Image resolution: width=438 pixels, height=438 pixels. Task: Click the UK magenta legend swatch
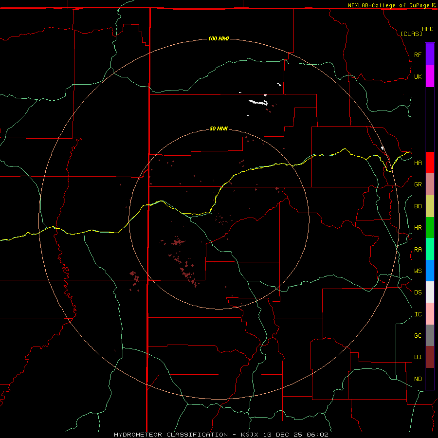(430, 76)
